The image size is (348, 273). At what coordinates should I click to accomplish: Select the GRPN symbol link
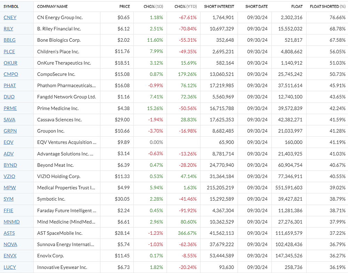pyautogui.click(x=10, y=131)
